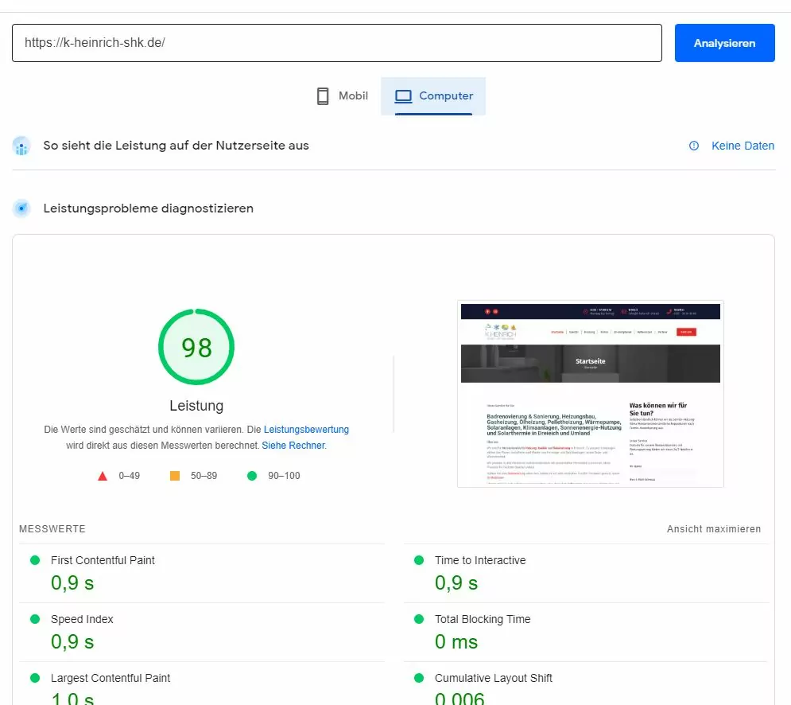Click the diagnose performance radar icon

(x=21, y=208)
